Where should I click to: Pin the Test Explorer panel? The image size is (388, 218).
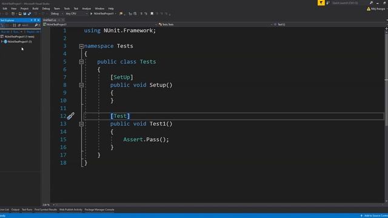(x=35, y=20)
